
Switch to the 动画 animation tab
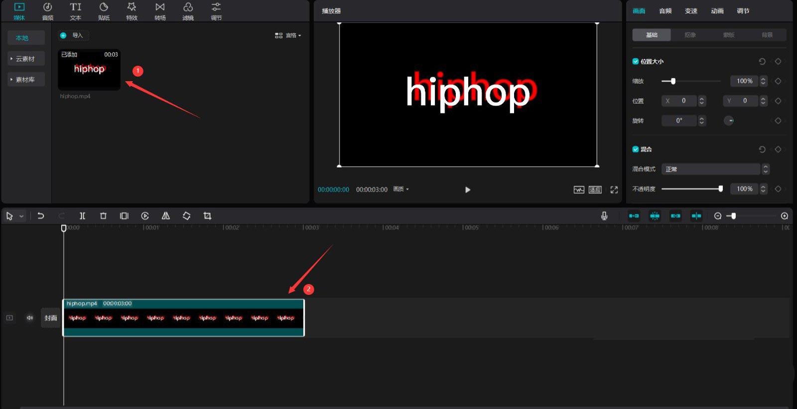pos(717,11)
